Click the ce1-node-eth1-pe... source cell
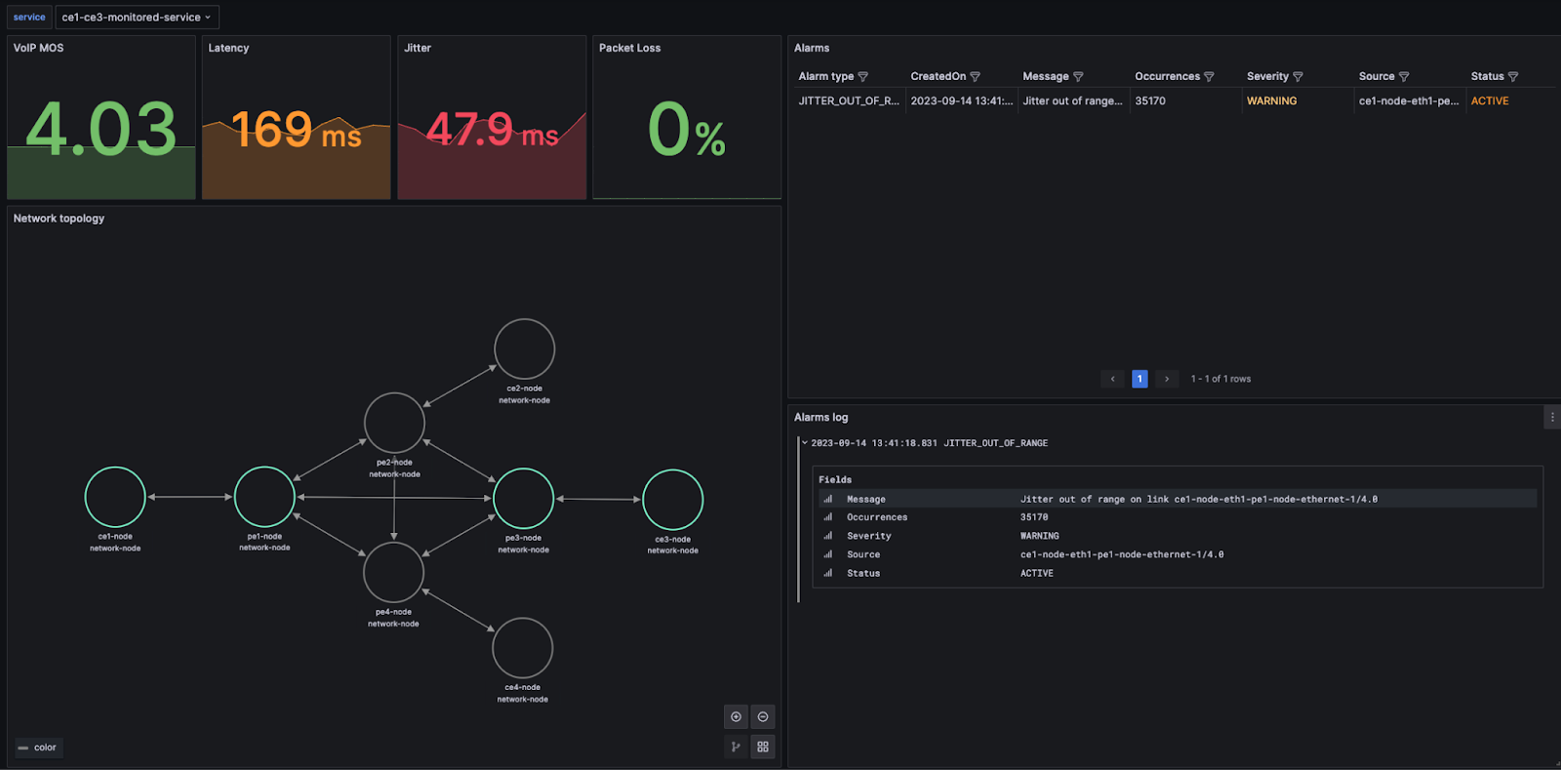 click(x=1409, y=101)
